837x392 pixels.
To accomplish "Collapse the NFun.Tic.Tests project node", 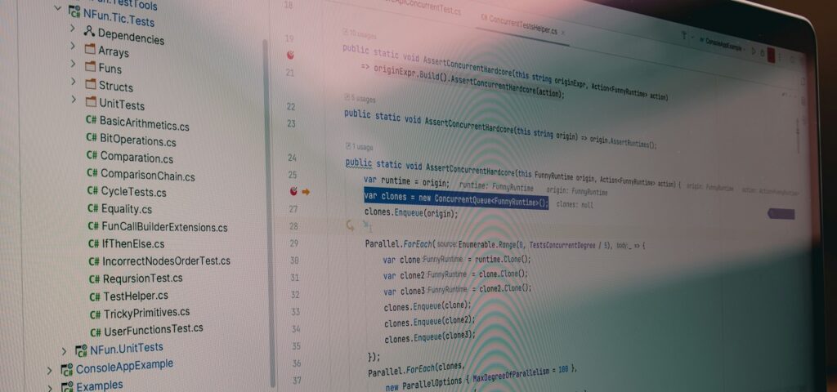I will (58, 8).
